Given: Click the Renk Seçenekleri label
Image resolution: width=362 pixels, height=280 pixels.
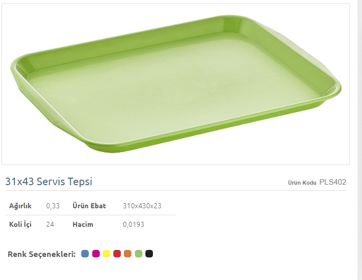Looking at the screenshot, I should click(42, 254).
